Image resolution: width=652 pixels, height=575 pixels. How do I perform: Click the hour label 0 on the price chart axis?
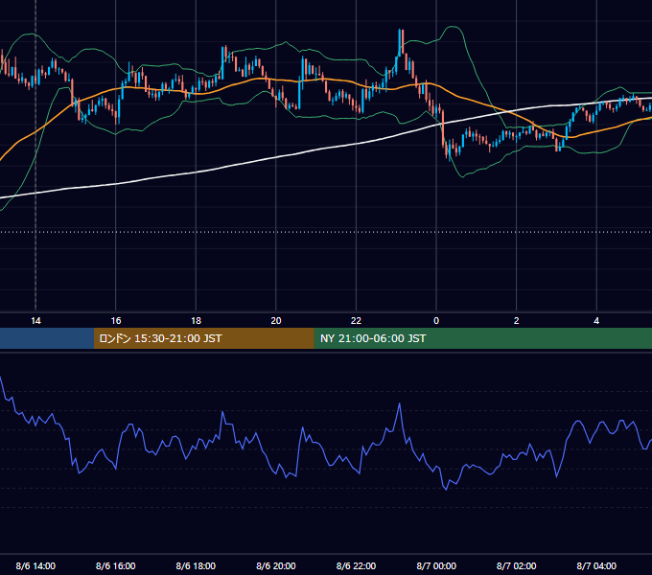(x=436, y=321)
